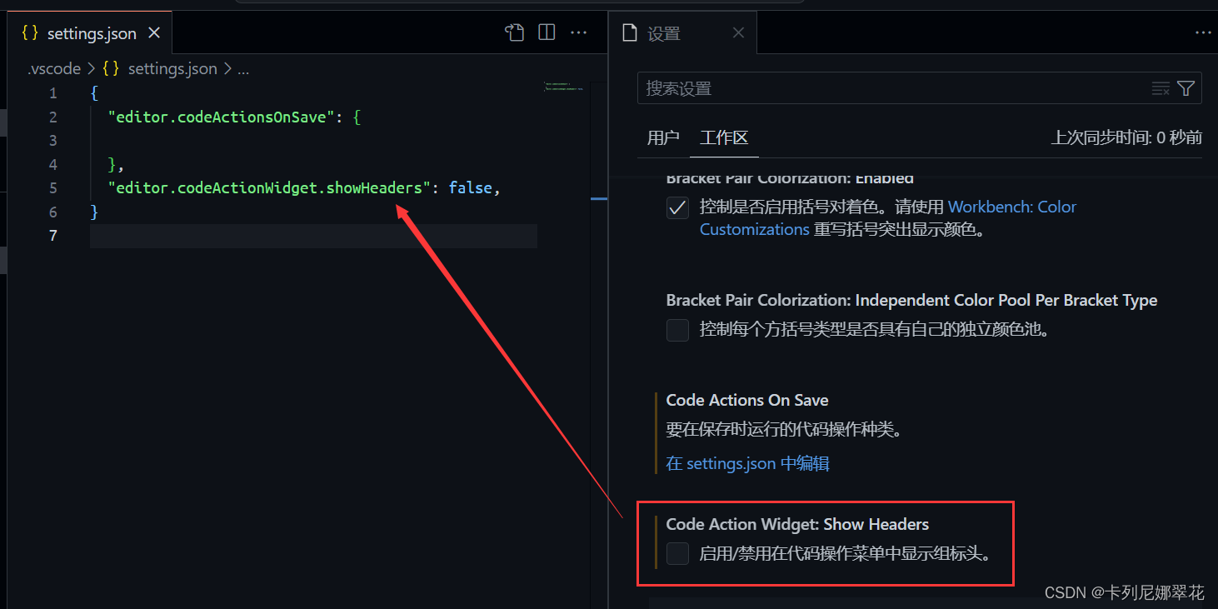Viewport: 1218px width, 609px height.
Task: Click the "editor.codeActionWidget.showHeaders" key text
Action: (x=268, y=188)
